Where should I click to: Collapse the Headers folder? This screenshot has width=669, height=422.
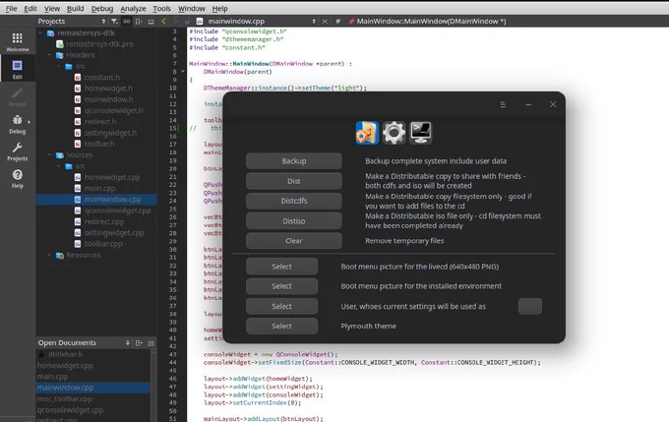tap(49, 55)
